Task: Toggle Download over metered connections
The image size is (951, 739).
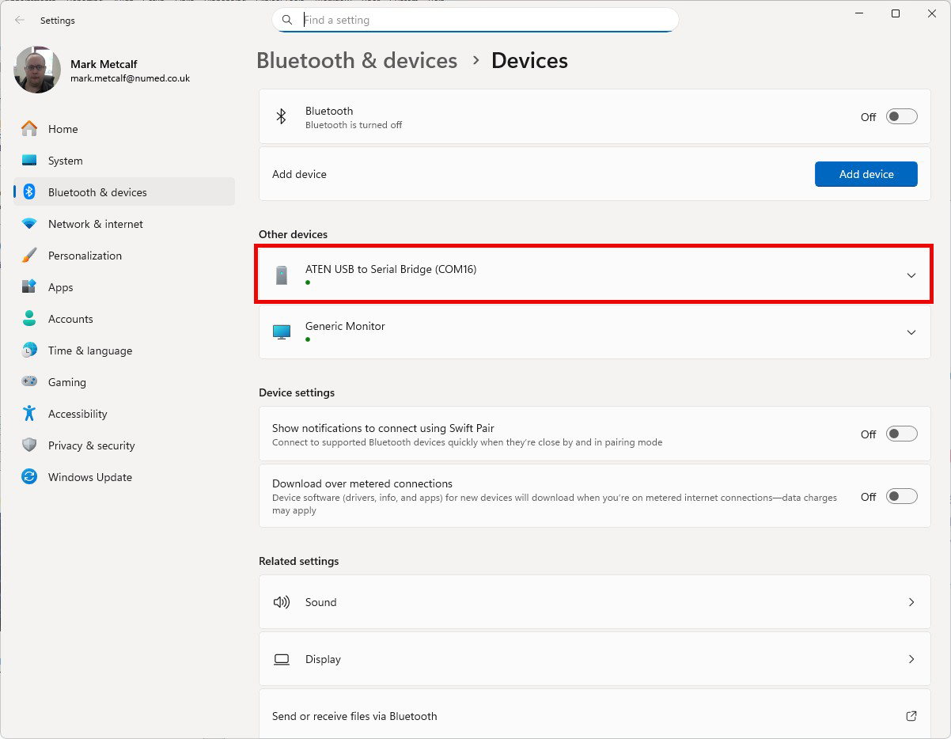Action: [x=901, y=497]
